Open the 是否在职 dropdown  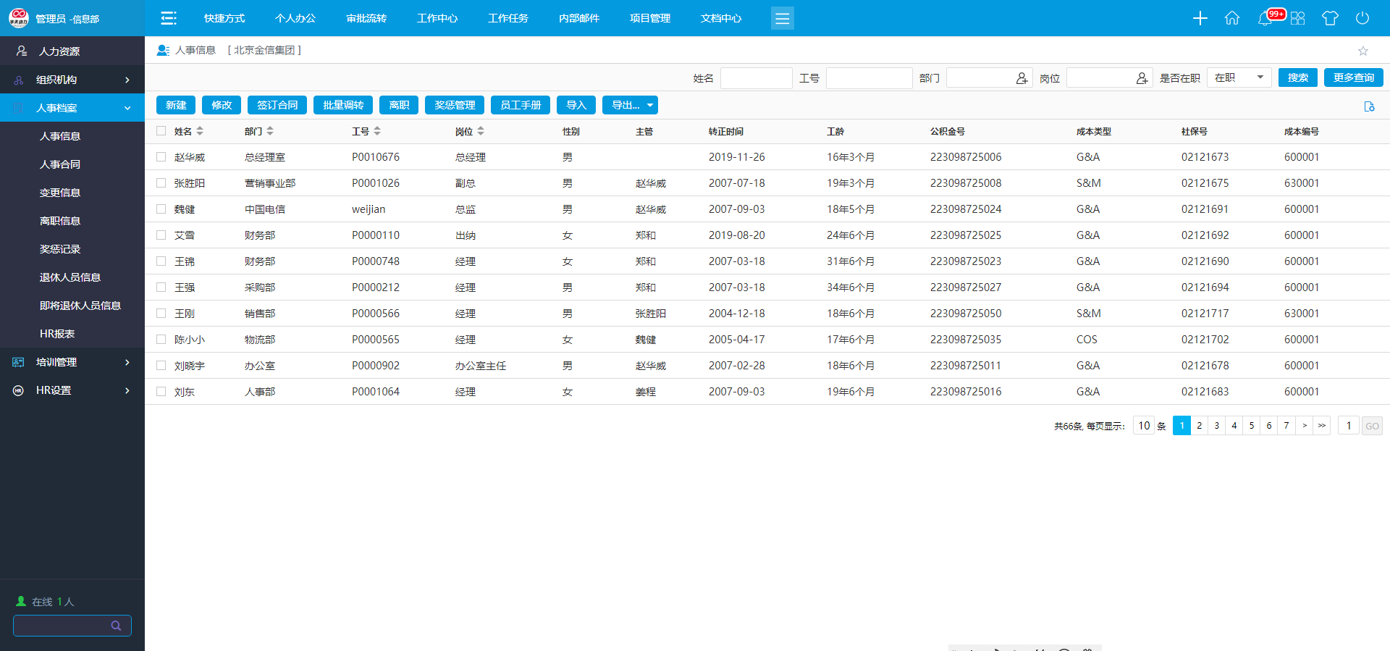pos(1239,78)
